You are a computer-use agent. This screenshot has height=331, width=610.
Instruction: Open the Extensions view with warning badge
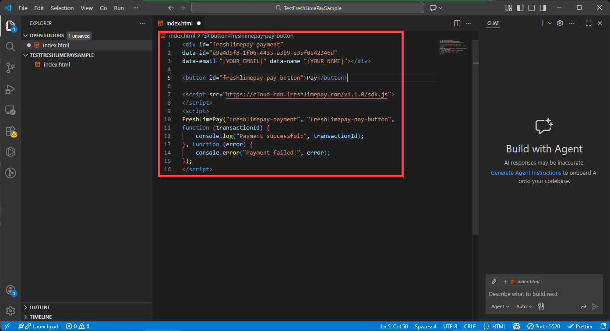(x=10, y=131)
